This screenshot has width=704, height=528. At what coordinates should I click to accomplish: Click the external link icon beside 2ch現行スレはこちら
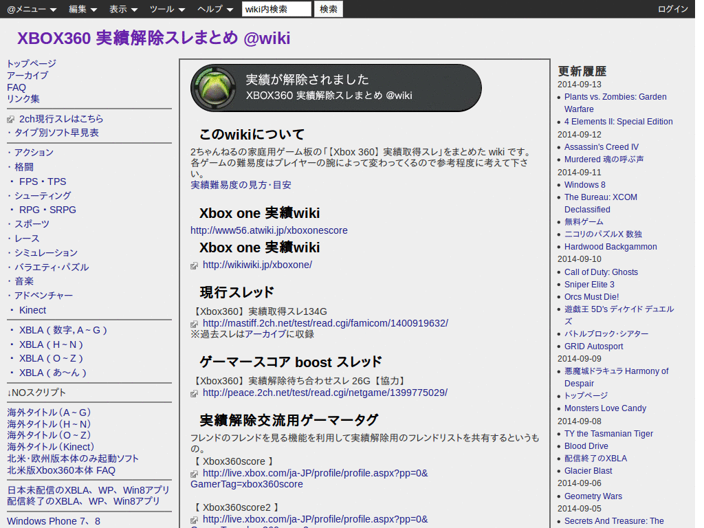[x=11, y=118]
